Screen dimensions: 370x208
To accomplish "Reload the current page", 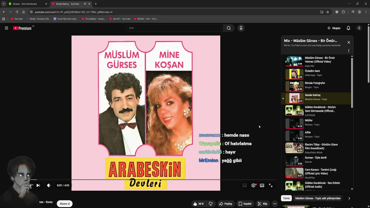I will pos(17,12).
